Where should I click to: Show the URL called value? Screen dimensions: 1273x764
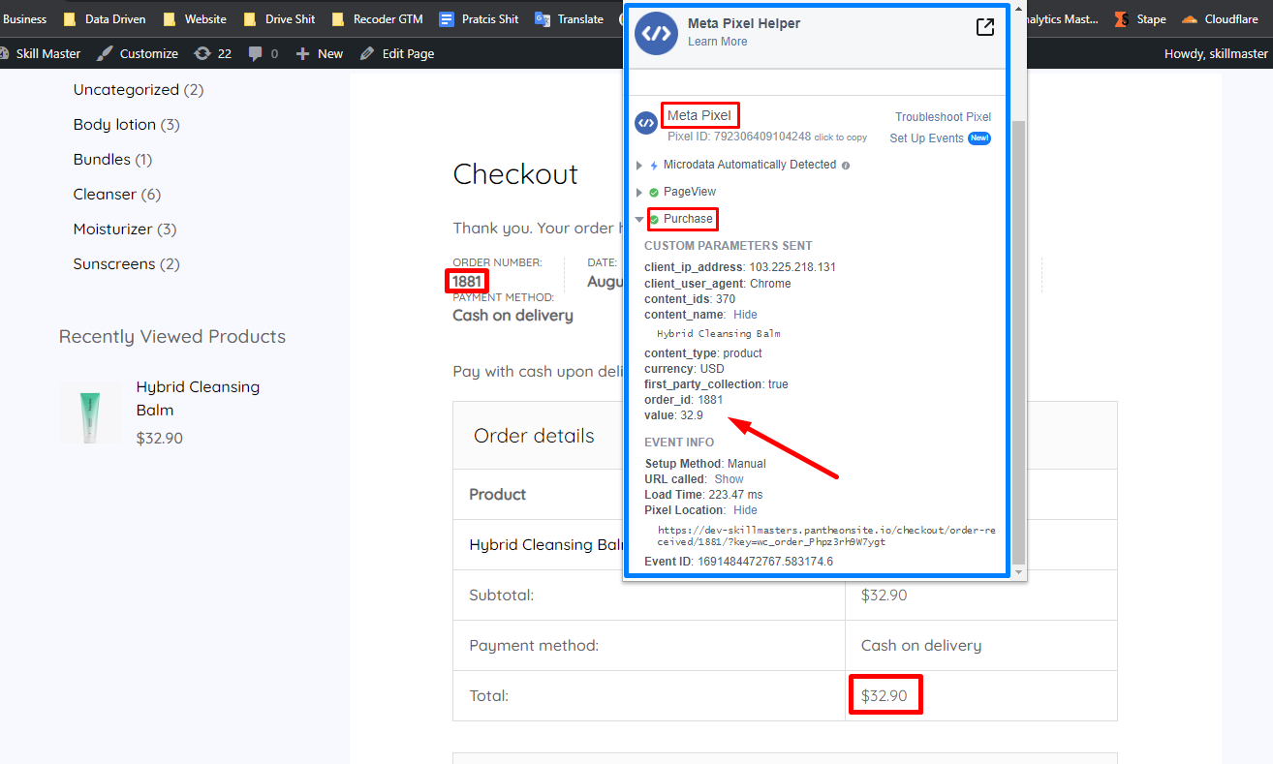click(x=729, y=479)
